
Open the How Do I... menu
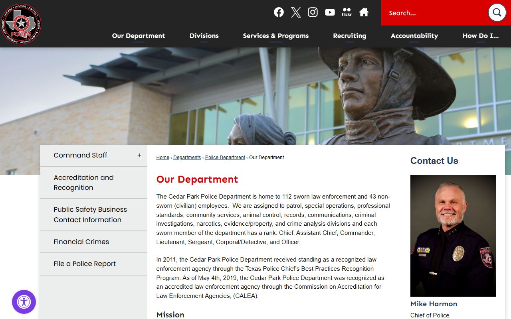[481, 36]
